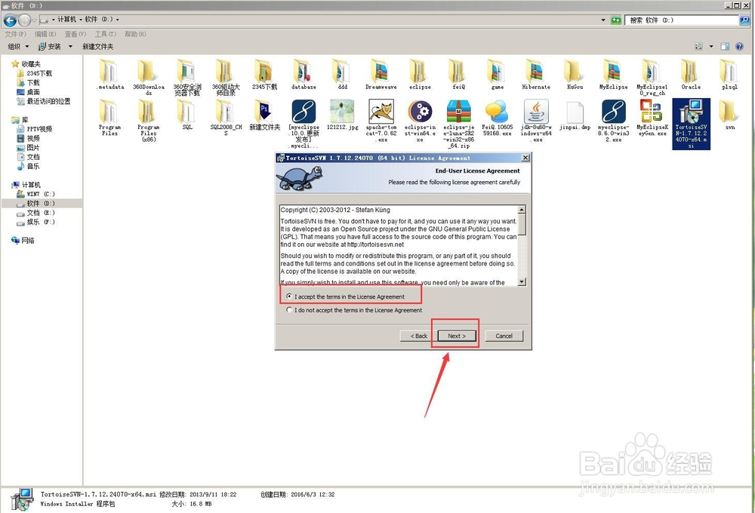755x513 pixels.
Task: Expand the arrow next to 安装
Action: [70, 46]
